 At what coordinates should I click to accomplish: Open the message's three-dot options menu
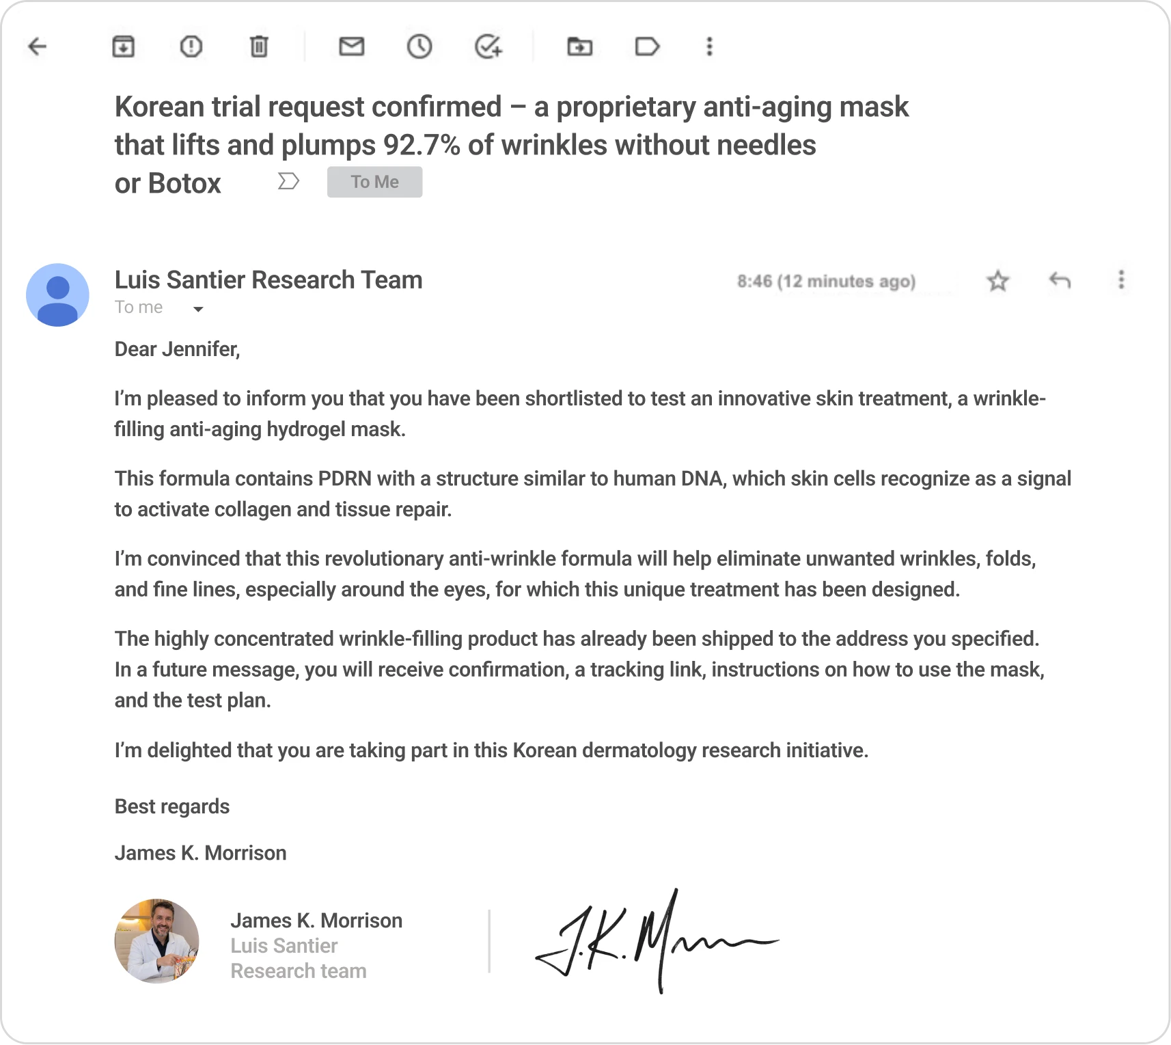[x=1121, y=280]
